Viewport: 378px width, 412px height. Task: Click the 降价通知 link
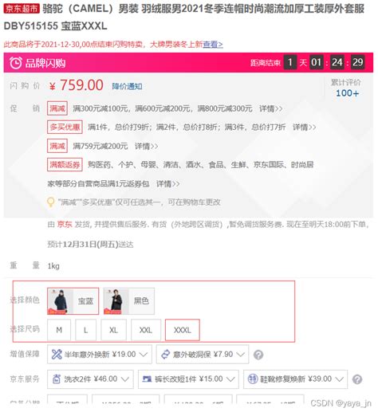pos(127,86)
